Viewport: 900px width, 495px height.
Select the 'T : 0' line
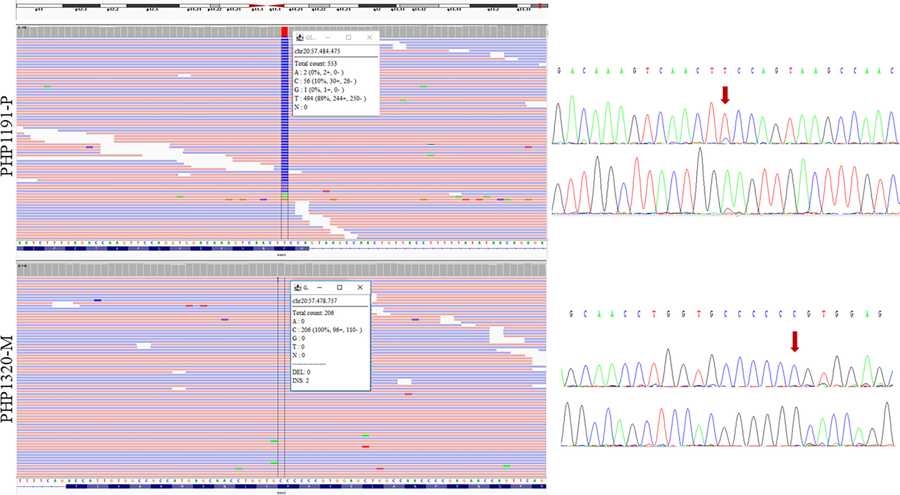298,347
